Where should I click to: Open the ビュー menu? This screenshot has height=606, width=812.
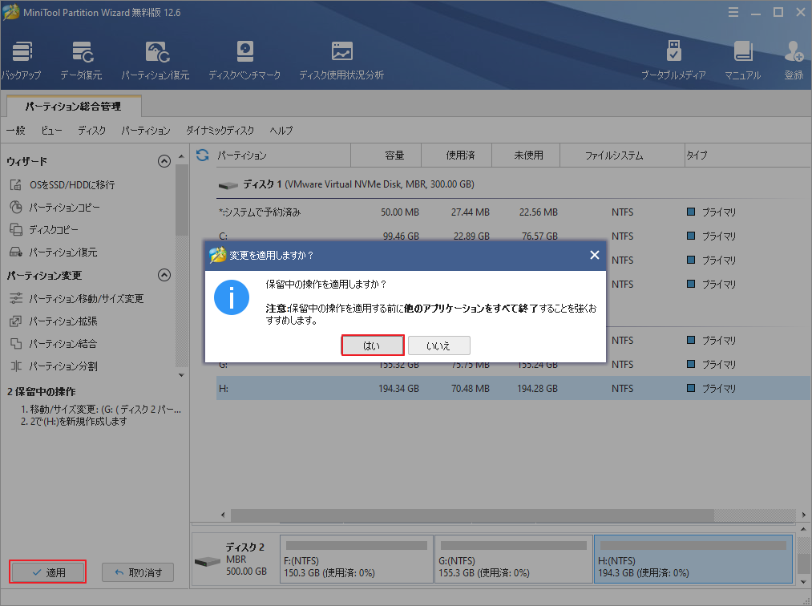click(50, 130)
